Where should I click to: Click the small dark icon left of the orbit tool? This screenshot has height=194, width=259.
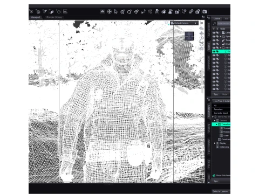(x=103, y=12)
